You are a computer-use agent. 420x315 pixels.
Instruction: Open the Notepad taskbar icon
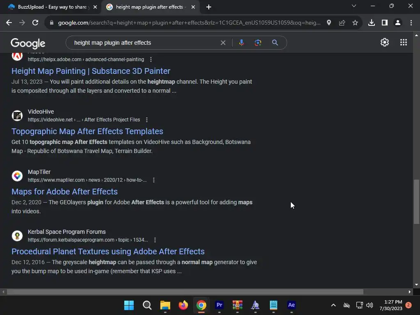tap(274, 305)
